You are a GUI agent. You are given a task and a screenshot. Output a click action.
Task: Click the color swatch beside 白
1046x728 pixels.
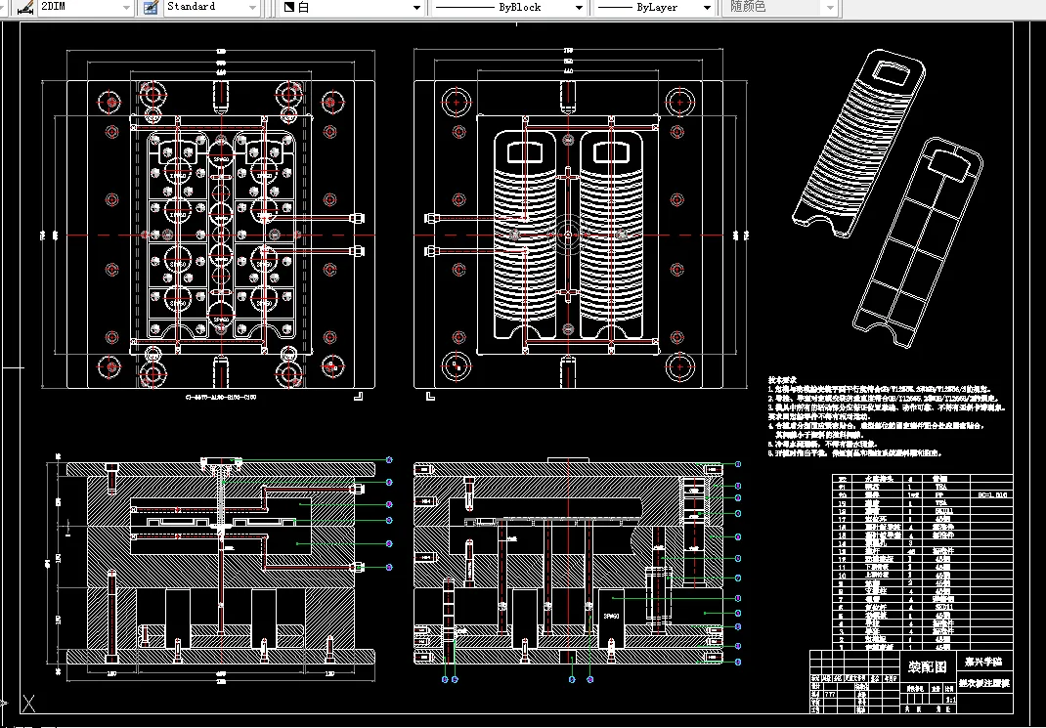pos(288,8)
